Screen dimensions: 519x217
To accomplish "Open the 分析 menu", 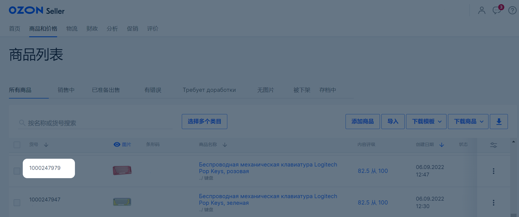I will tap(112, 29).
